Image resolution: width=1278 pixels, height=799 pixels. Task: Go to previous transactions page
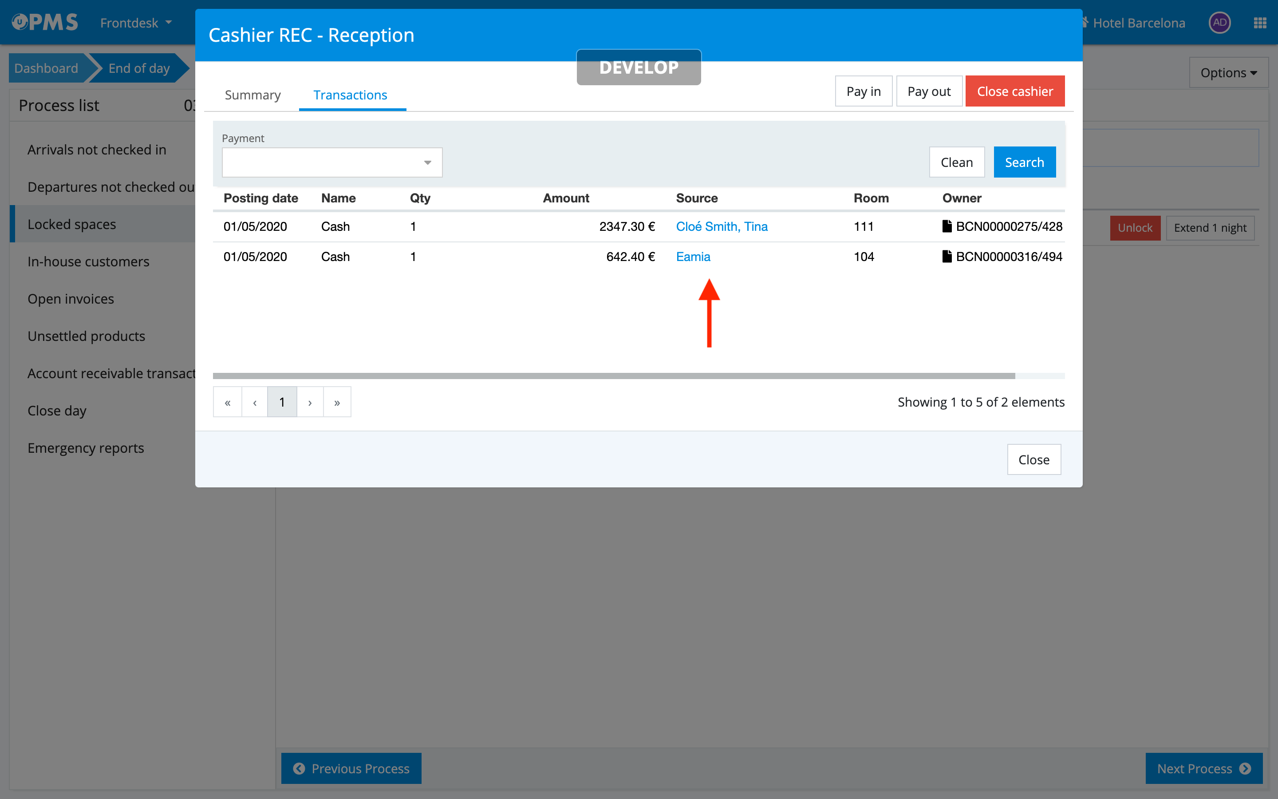click(x=255, y=402)
